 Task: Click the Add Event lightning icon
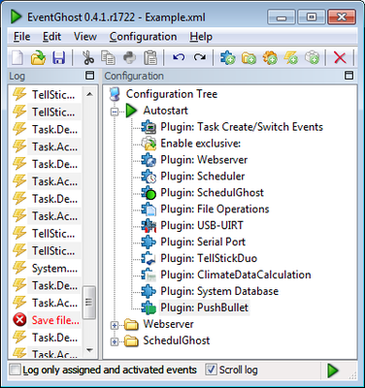[x=290, y=58]
